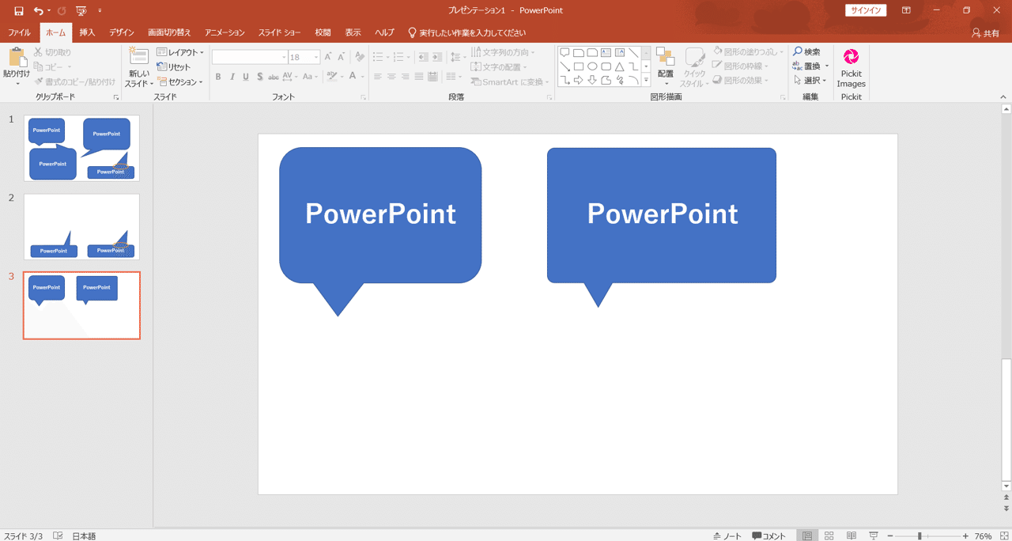Click the Share (共有) button
The height and width of the screenshot is (541, 1012).
point(985,33)
